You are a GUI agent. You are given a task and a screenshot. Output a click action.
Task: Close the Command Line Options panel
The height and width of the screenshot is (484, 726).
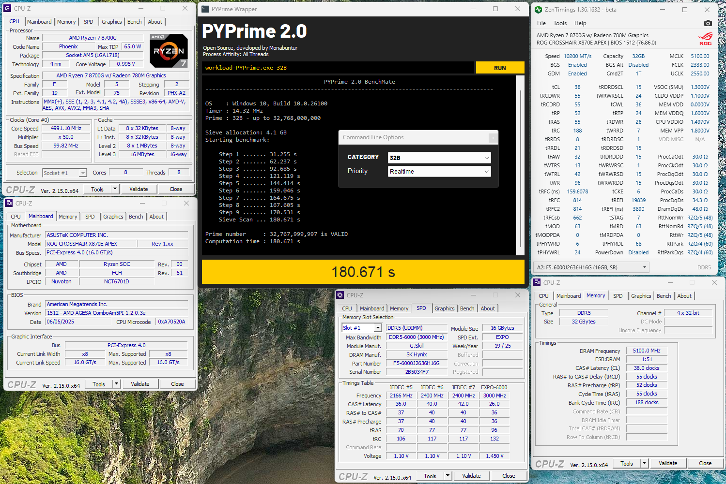(493, 138)
